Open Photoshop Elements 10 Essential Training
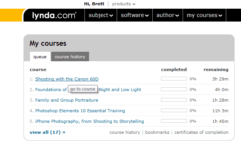The image size is (241, 144). 80,111
